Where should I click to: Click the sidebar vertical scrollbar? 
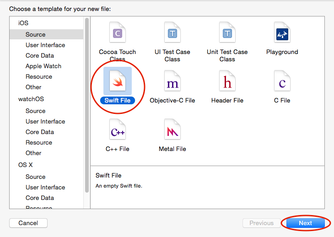point(87,105)
